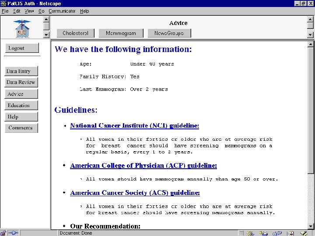This screenshot has height=236, width=315.
Task: Click the 'Our Recommendation:' heading
Action: pyautogui.click(x=105, y=226)
